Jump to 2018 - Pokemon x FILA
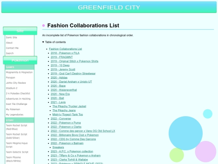 (65, 53)
